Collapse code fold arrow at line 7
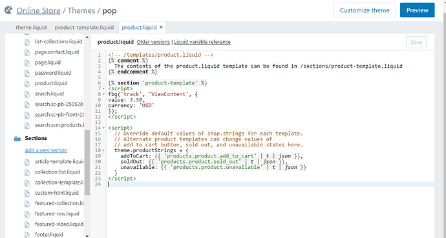Viewport: 446px width, 238px height. pyautogui.click(x=103, y=89)
